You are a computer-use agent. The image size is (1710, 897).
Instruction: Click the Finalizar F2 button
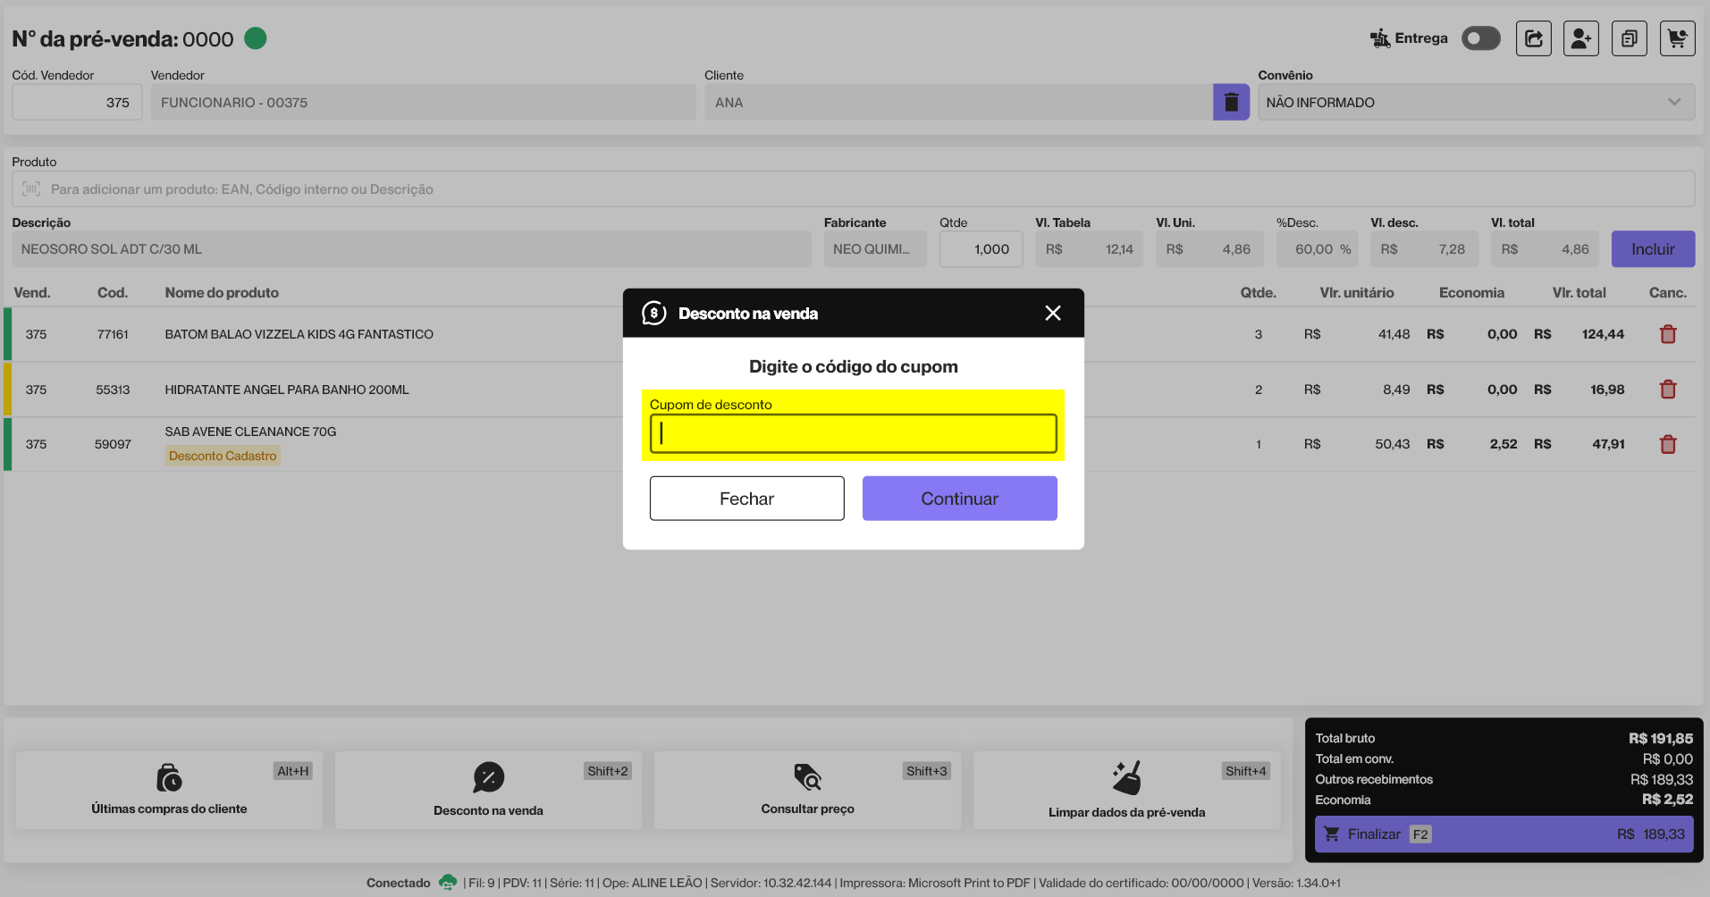[1503, 834]
